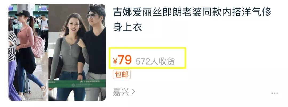Screen dimensions: 288x107
Task: Click the black baseball cap in left photo
Action: (x=23, y=13)
